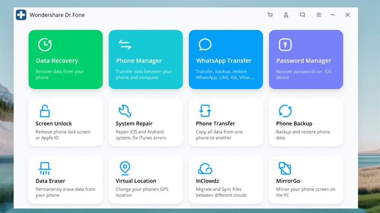Select the InClowdz label
Viewport: 380px width, 213px height.
point(208,181)
